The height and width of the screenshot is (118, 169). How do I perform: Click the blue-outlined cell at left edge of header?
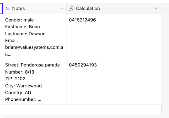coord(1,9)
